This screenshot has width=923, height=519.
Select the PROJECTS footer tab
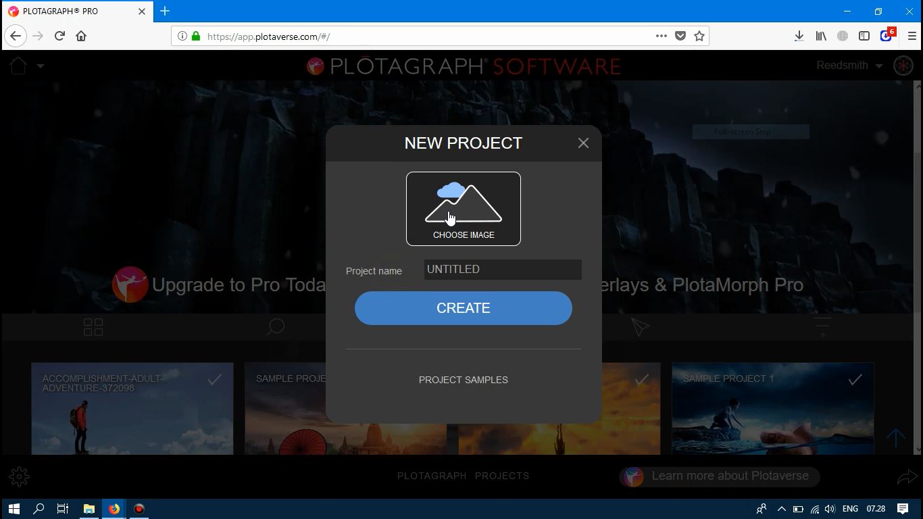click(x=502, y=476)
